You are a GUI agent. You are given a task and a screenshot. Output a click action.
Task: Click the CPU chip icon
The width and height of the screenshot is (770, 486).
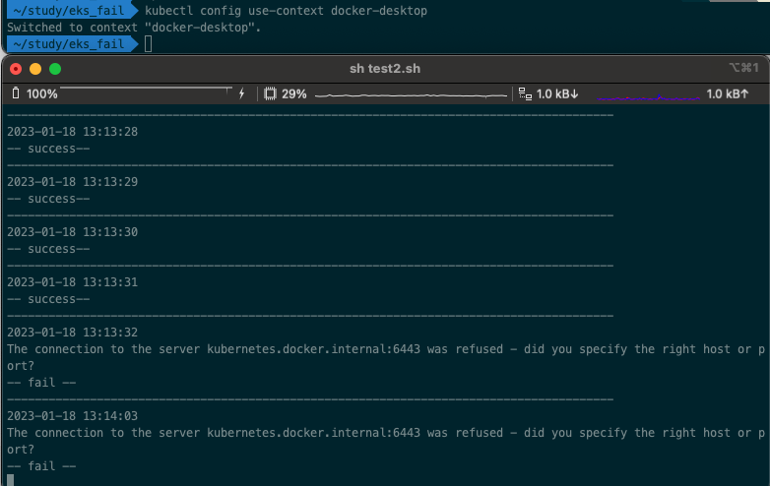(x=270, y=93)
